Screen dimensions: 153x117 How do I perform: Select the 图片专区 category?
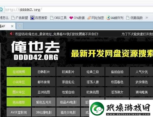coord(19,92)
